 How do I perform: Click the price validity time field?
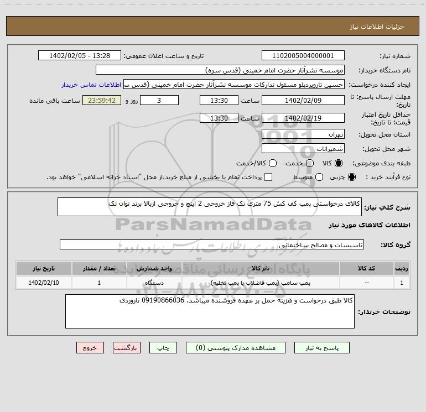pos(219,118)
